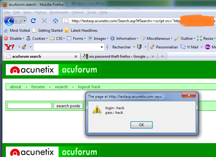The height and width of the screenshot is (157, 216).
Task: Close the xss password theft Google tab
Action: tap(153, 56)
